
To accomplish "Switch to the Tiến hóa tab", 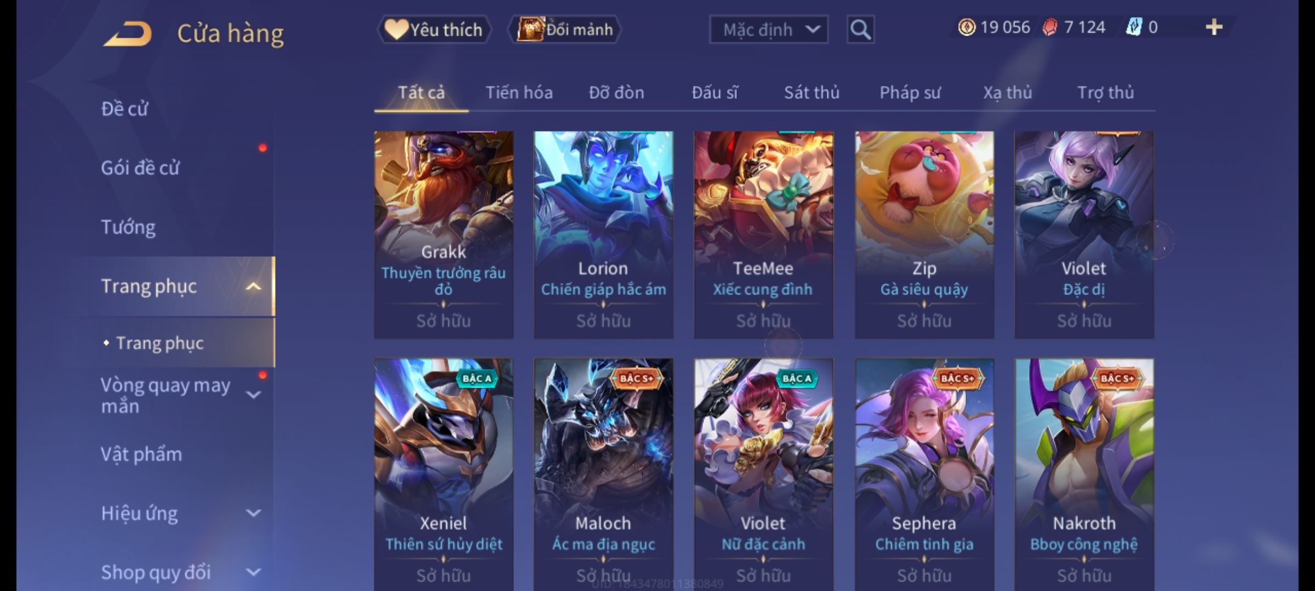I will 519,92.
